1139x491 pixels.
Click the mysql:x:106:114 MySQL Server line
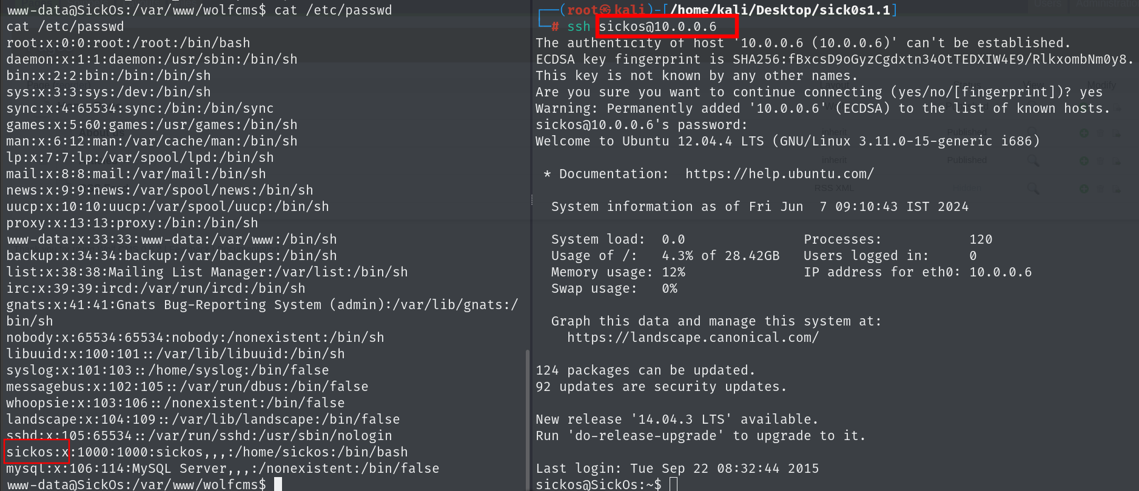223,469
